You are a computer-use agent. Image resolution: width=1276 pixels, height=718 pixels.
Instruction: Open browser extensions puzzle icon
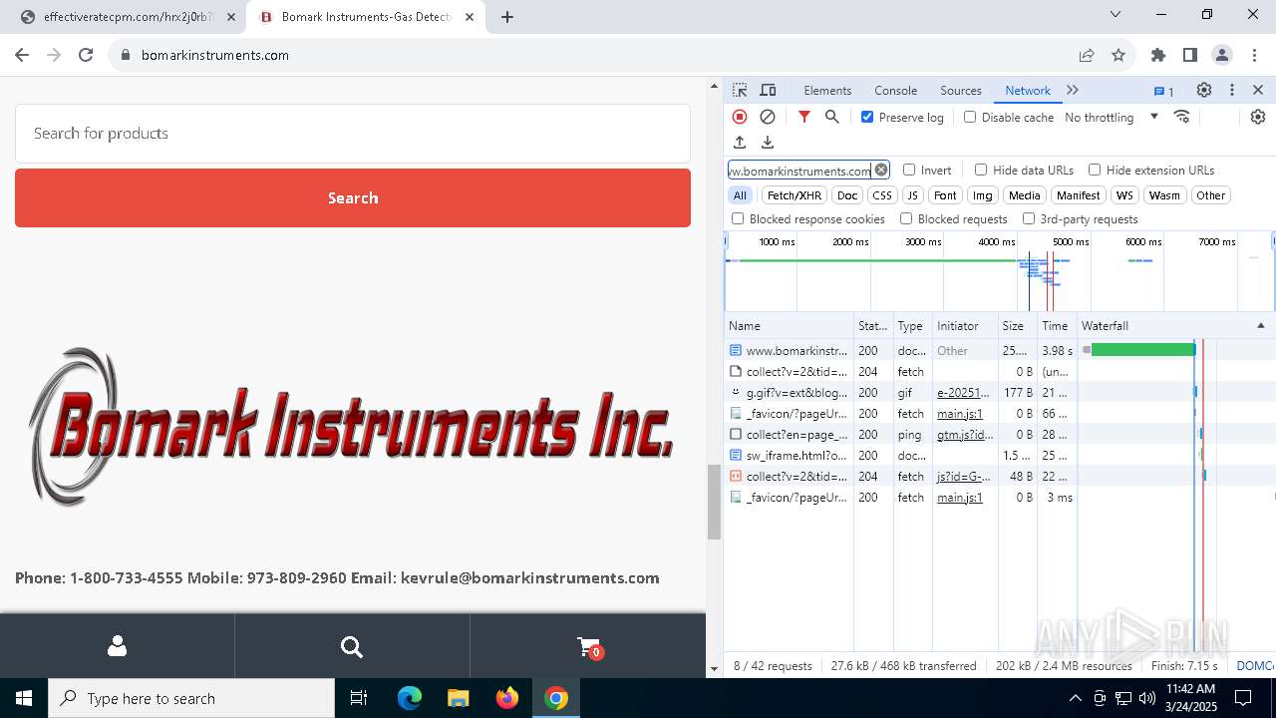[1158, 55]
